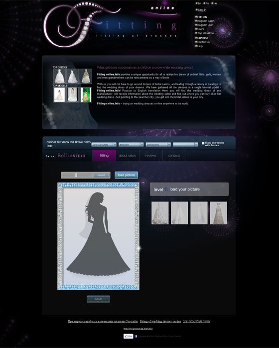The height and width of the screenshot is (348, 279).
Task: Switch language to Ru
Action: pyautogui.click(x=207, y=3)
